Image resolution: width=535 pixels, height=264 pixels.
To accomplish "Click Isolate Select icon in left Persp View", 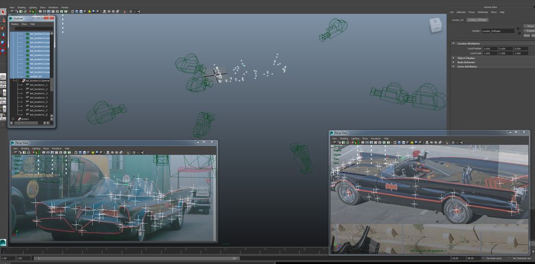I will click(128, 153).
